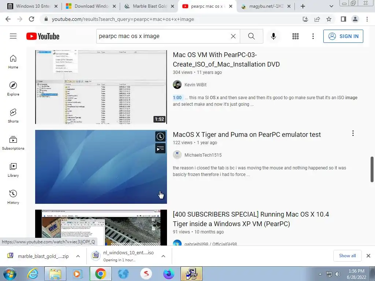Open MichaelsTech1515 channel link

203,155
